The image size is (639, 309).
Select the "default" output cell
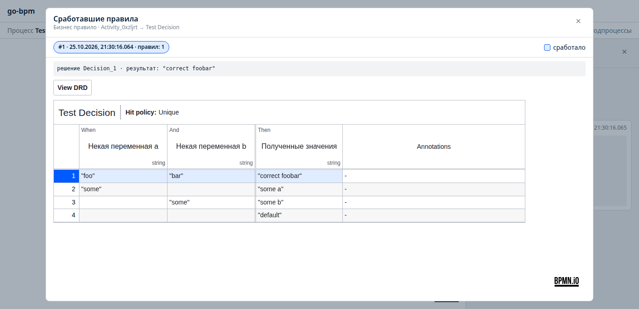tap(299, 215)
